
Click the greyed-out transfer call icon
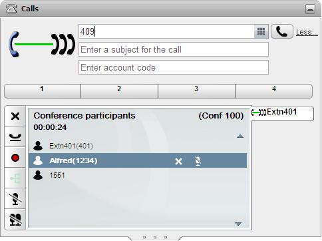pos(15,178)
